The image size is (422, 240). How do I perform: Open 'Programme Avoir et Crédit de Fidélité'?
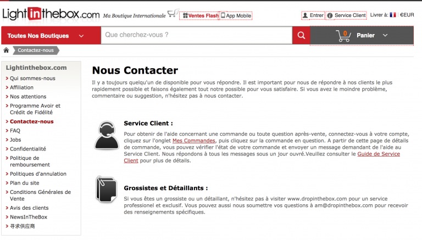coord(35,109)
